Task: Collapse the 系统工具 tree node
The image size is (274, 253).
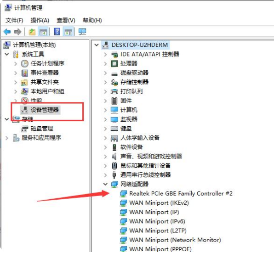Action: 6,54
